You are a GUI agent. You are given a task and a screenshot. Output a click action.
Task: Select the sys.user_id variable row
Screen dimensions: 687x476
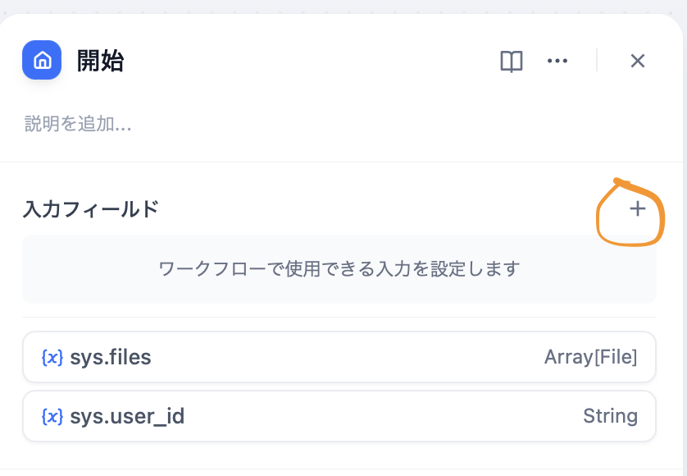coord(339,416)
